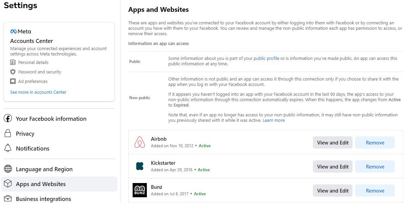Select Apps and Websites in the sidebar
Image resolution: width=406 pixels, height=203 pixels.
[x=41, y=184]
